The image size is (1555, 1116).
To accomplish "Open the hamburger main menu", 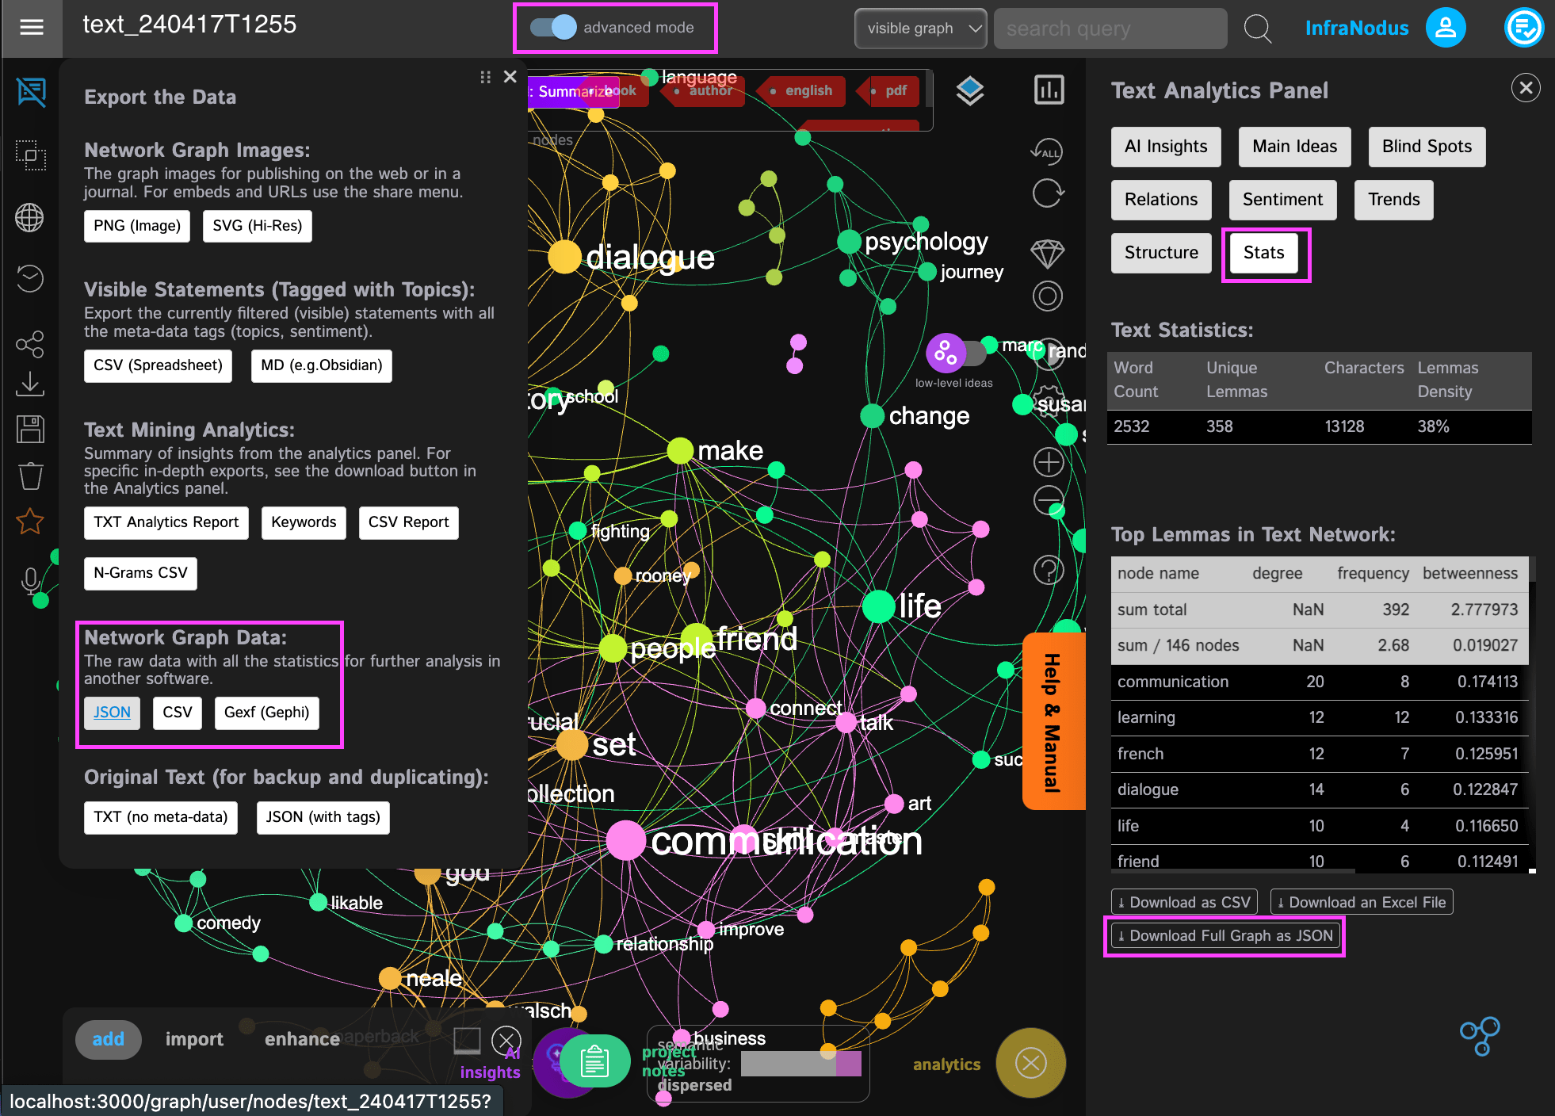I will coord(32,28).
